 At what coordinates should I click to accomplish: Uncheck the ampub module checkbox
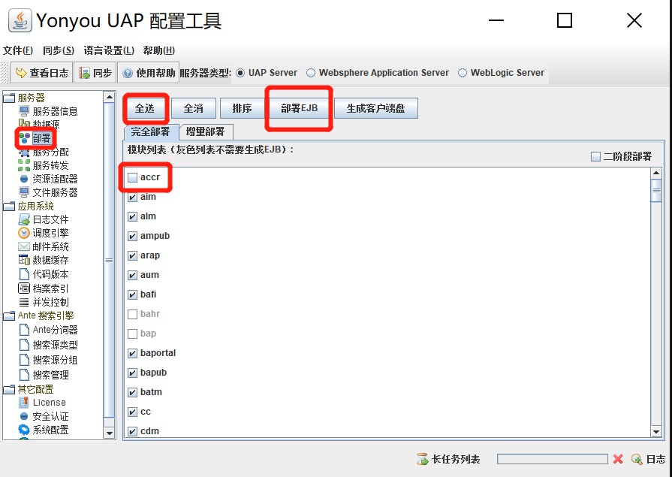point(132,237)
